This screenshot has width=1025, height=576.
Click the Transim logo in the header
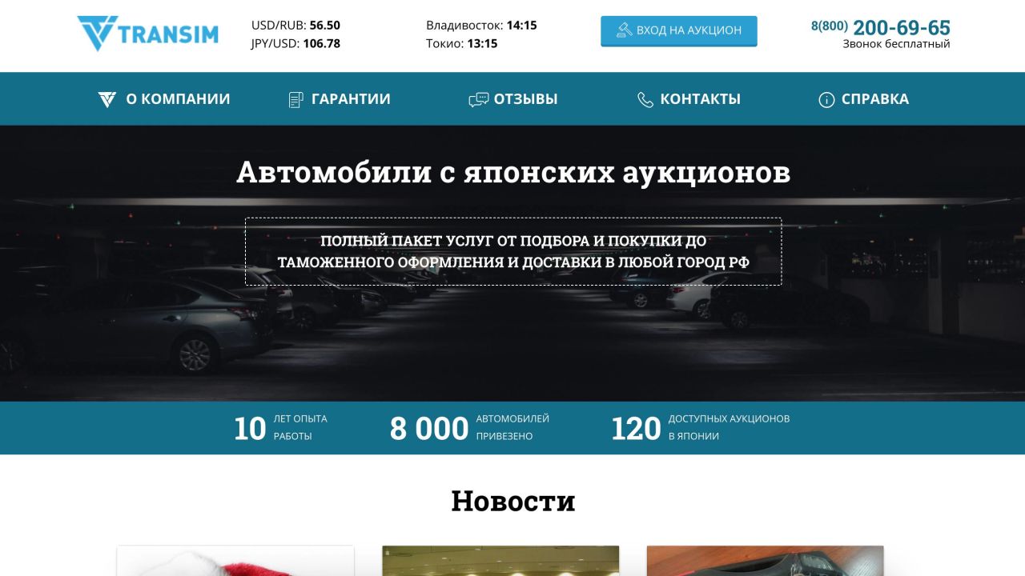pos(149,34)
